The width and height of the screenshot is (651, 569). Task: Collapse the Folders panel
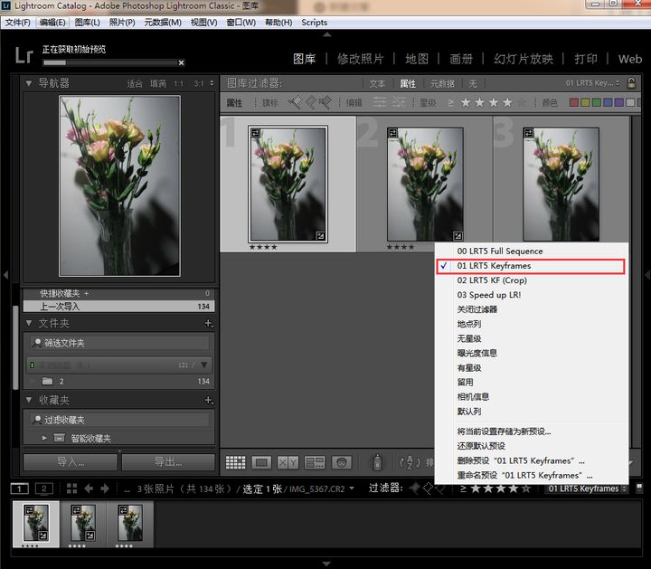[29, 323]
